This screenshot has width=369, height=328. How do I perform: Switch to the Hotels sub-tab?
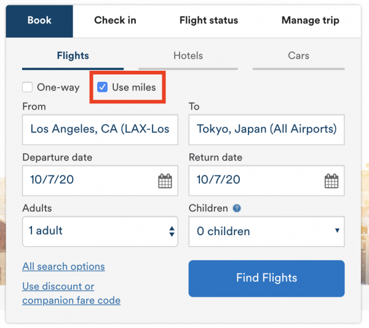[188, 56]
